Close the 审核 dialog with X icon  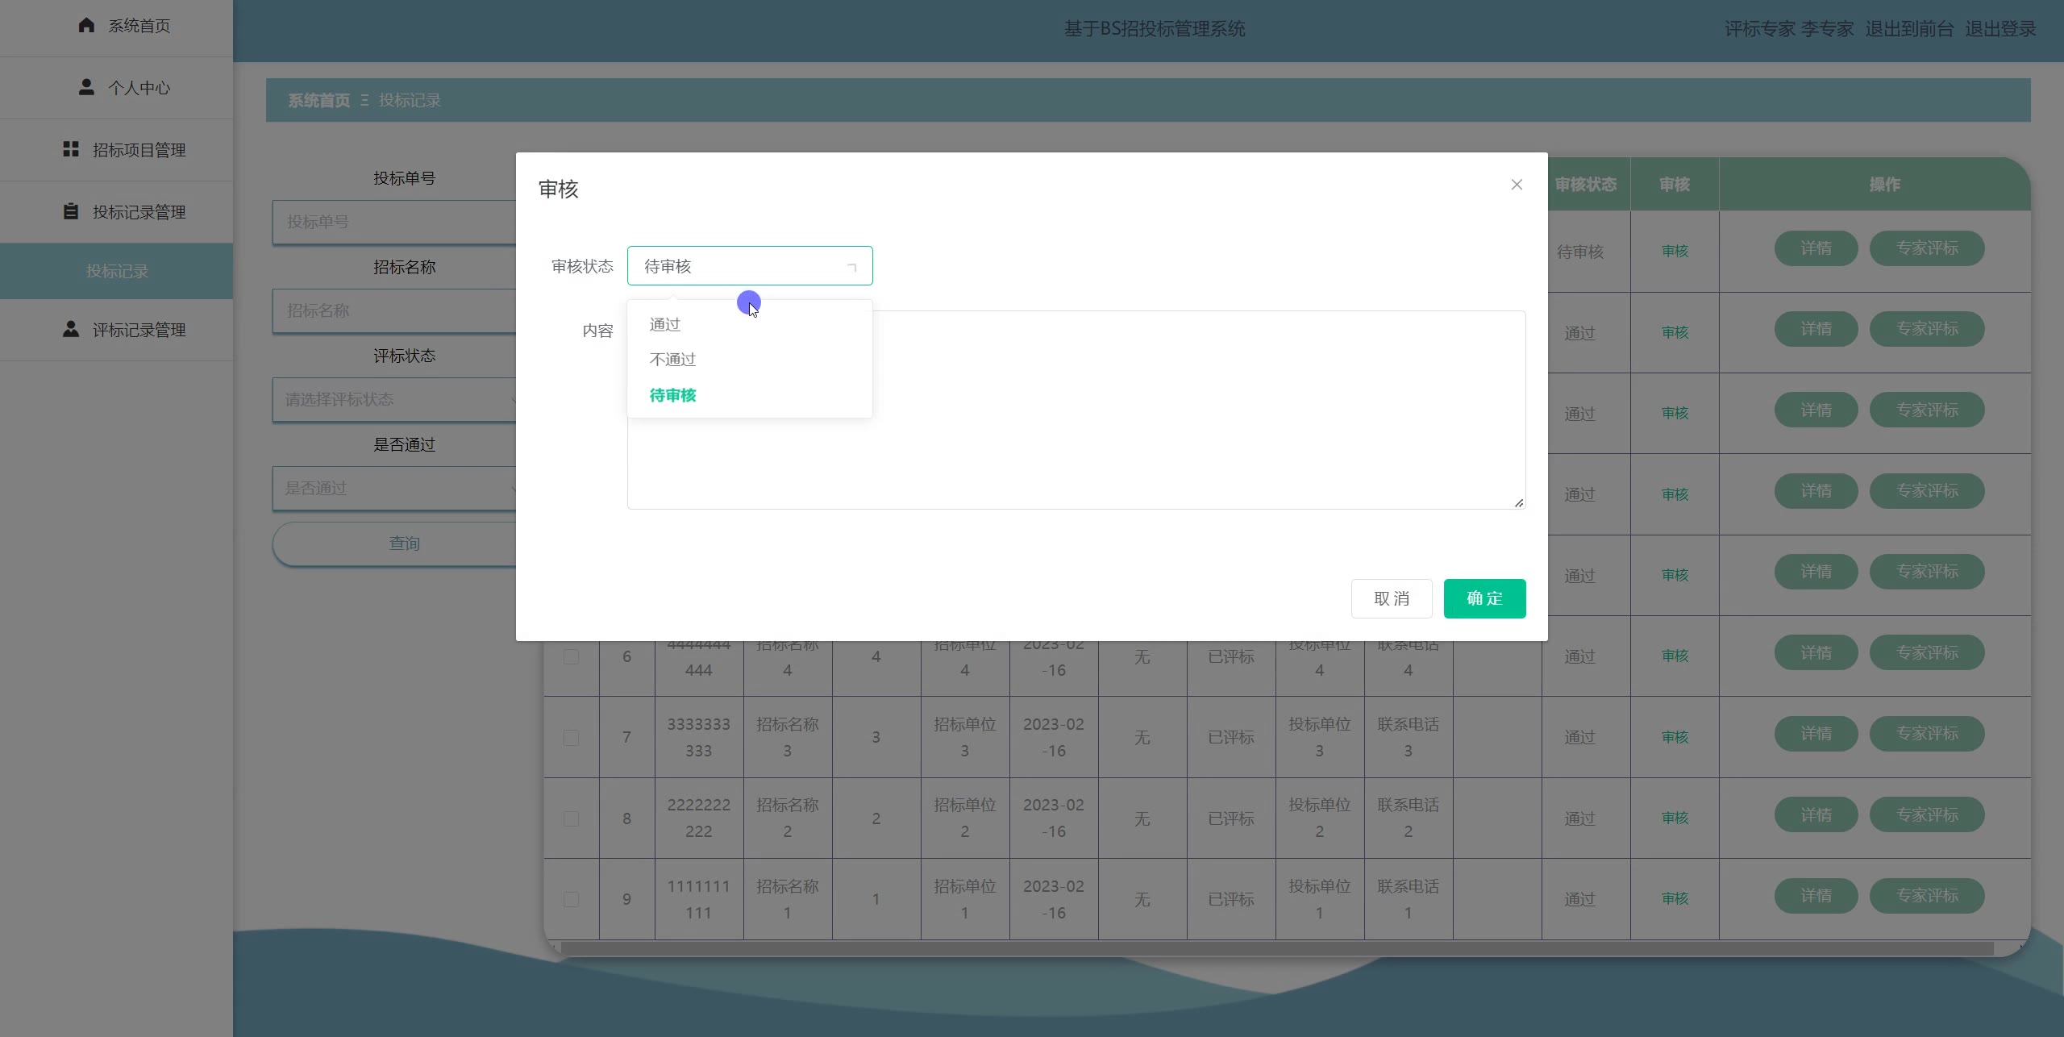pos(1517,185)
